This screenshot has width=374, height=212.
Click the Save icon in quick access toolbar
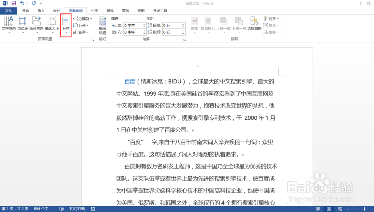click(13, 3)
